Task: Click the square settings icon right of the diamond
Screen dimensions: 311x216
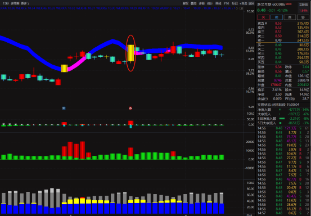Action: point(241,8)
